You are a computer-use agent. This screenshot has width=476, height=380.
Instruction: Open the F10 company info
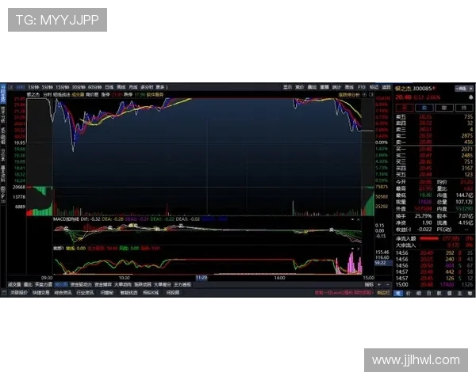click(x=361, y=87)
